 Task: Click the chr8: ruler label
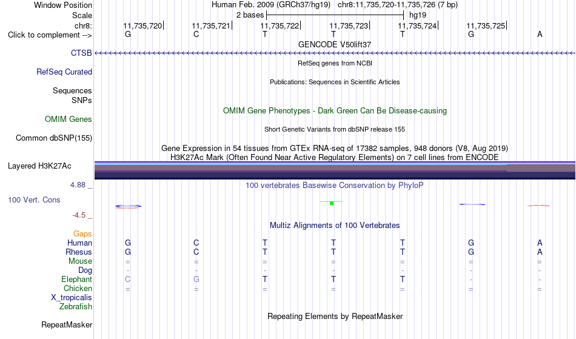pos(83,25)
